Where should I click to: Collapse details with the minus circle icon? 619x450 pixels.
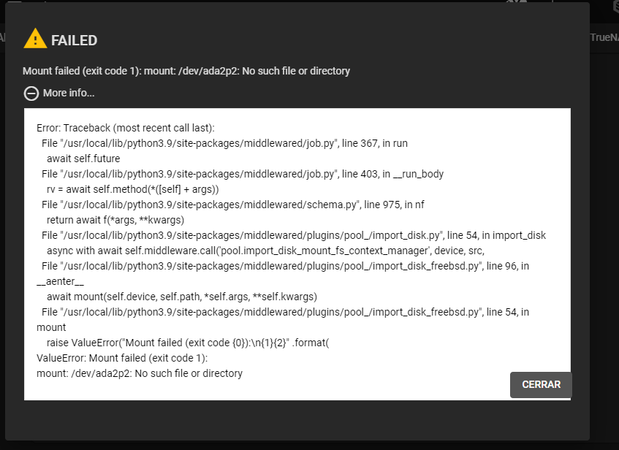(x=31, y=93)
